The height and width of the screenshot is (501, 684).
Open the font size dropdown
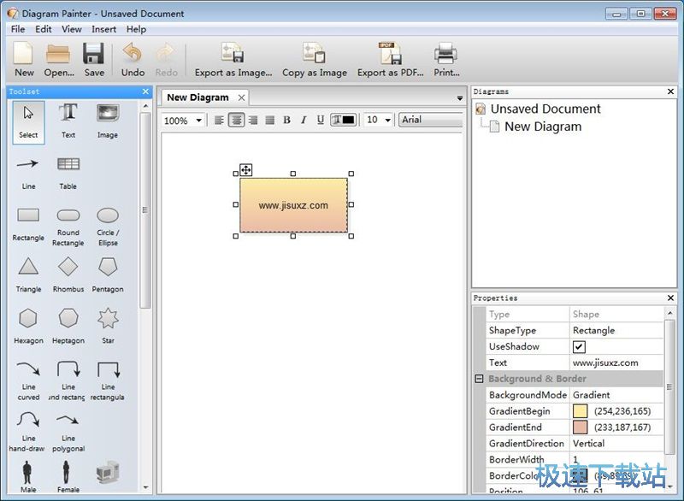click(x=386, y=121)
